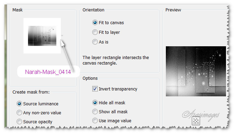The height and width of the screenshot is (135, 236).
Task: Click the Narah-Mask_0414 label
Action: [x=48, y=72]
